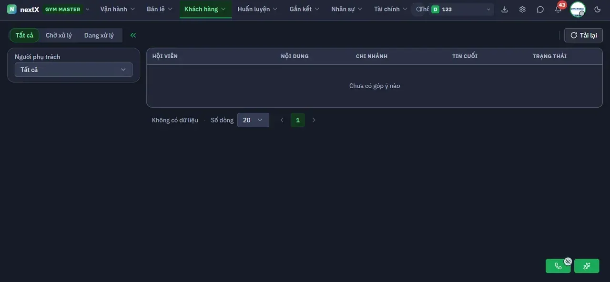Click the HỘI VIÊN column header
The height and width of the screenshot is (282, 610).
point(165,56)
